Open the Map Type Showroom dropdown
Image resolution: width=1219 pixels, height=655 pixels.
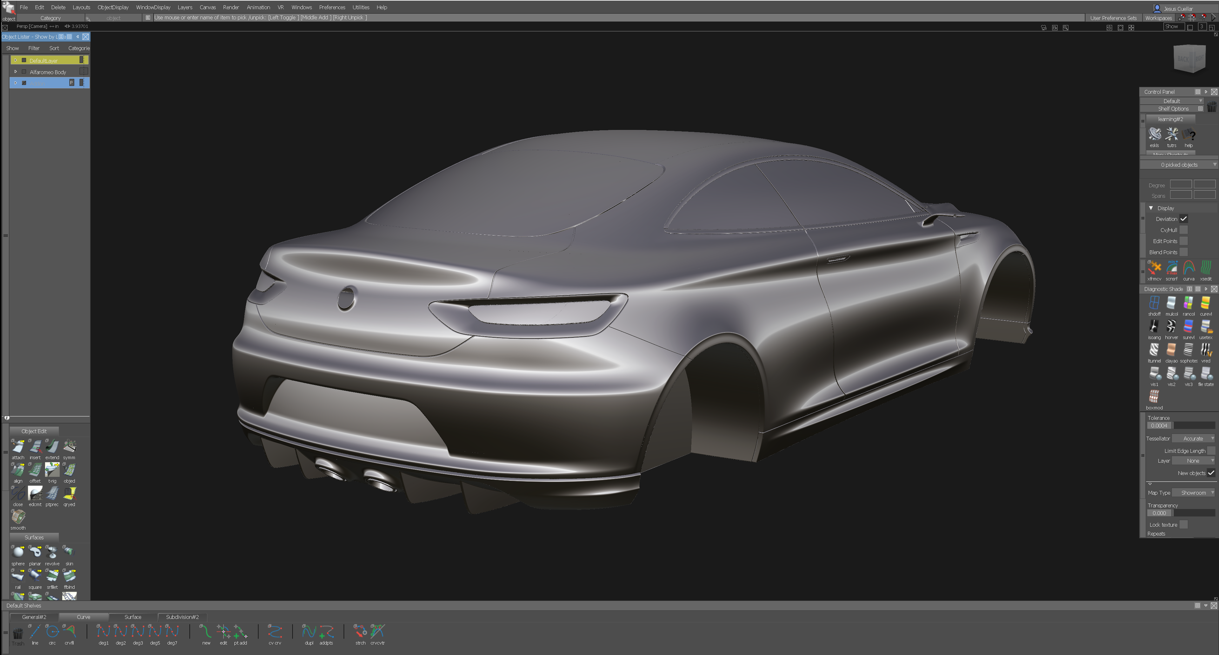(x=1193, y=493)
